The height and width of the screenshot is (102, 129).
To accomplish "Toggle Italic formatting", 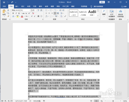I will coord(16,13).
